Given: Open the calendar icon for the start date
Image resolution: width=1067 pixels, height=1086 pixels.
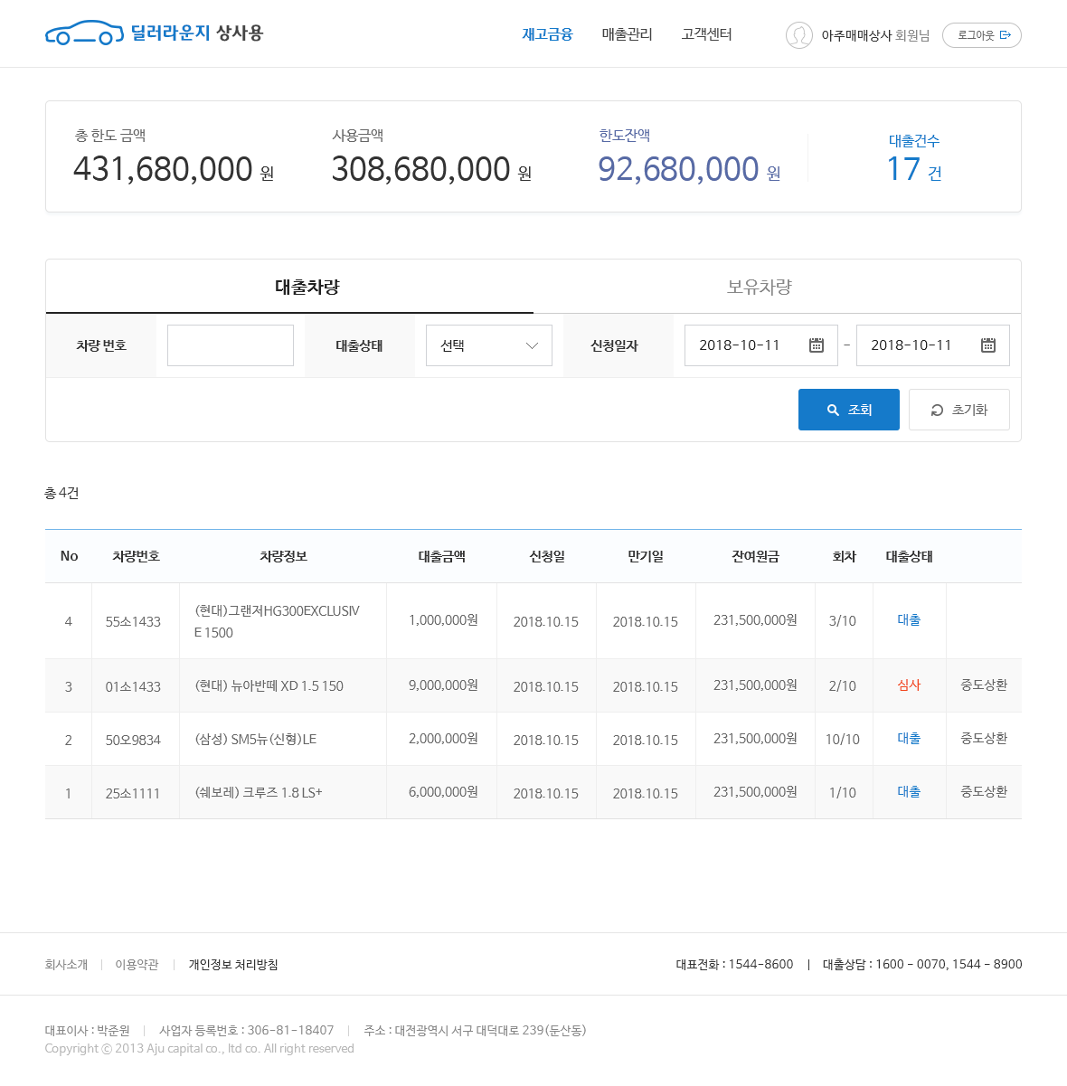Looking at the screenshot, I should (817, 345).
